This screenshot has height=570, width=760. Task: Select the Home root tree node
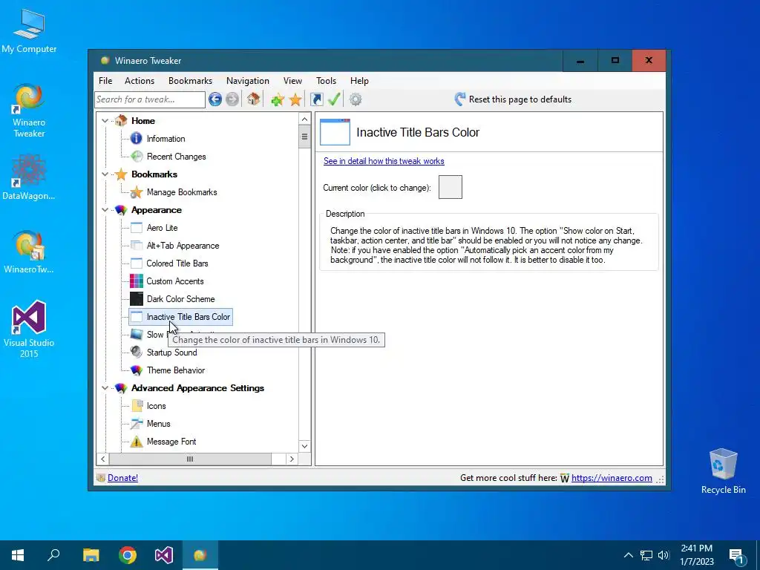(143, 121)
